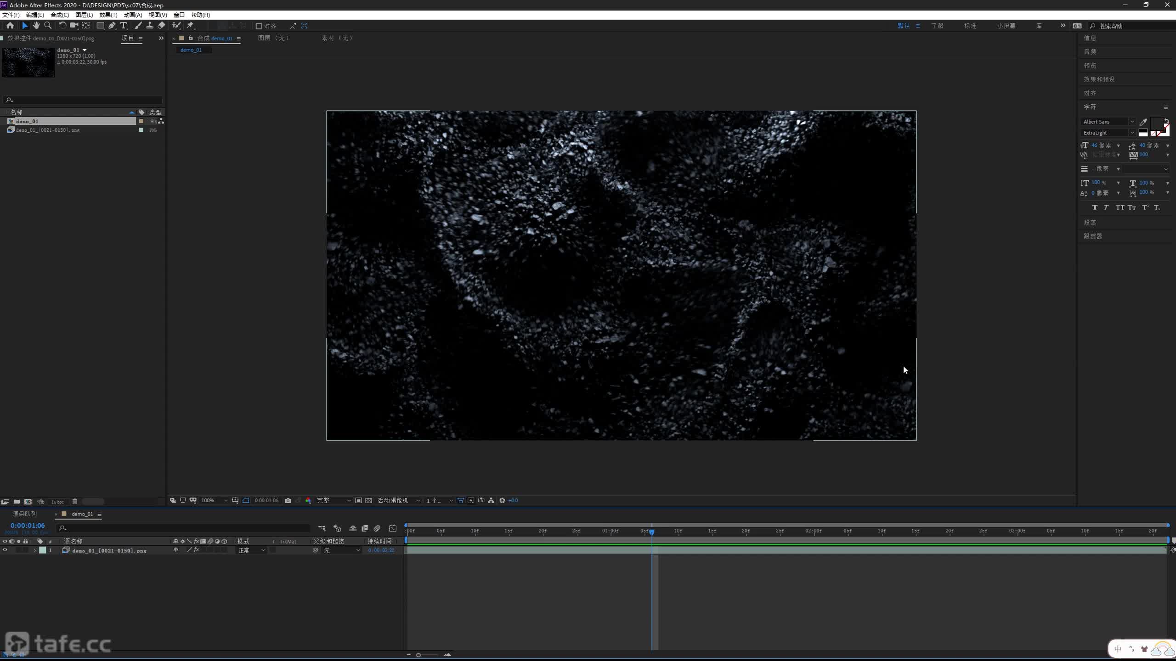The image size is (1176, 661).
Task: Select the Pan Behind anchor point tool
Action: [x=86, y=26]
